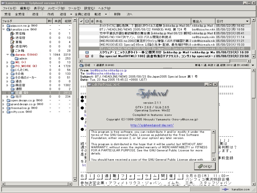Open the 設定(C) menu

pyautogui.click(x=90, y=8)
